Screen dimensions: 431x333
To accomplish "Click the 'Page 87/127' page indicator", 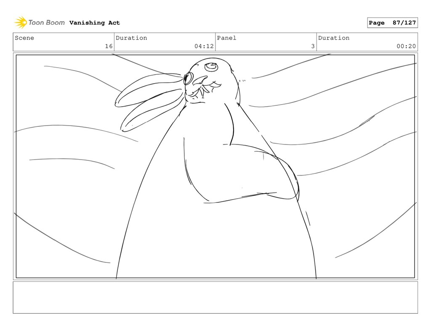I will [392, 23].
